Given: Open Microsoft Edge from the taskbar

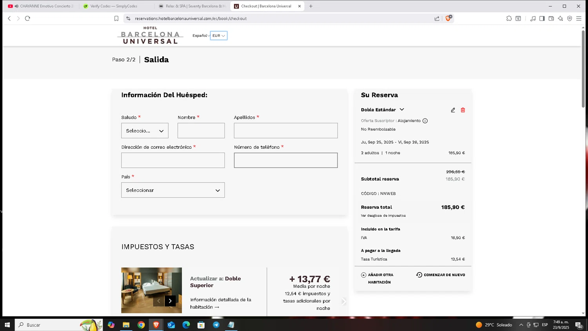Looking at the screenshot, I should 186,325.
